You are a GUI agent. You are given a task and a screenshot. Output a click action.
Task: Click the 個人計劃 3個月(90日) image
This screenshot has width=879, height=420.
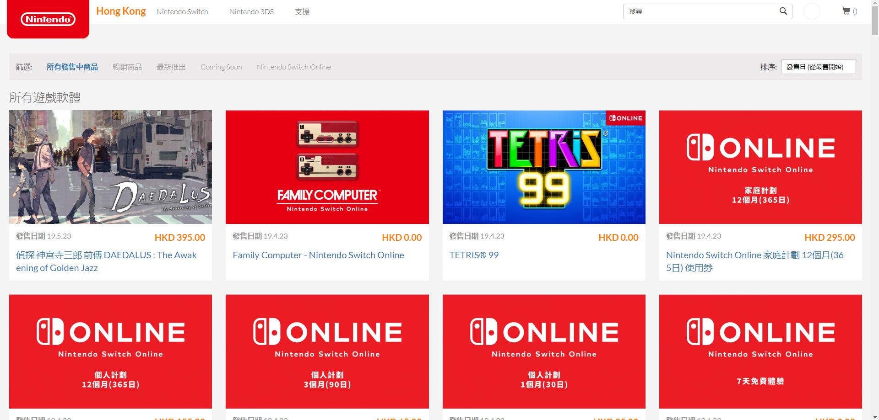tap(327, 351)
